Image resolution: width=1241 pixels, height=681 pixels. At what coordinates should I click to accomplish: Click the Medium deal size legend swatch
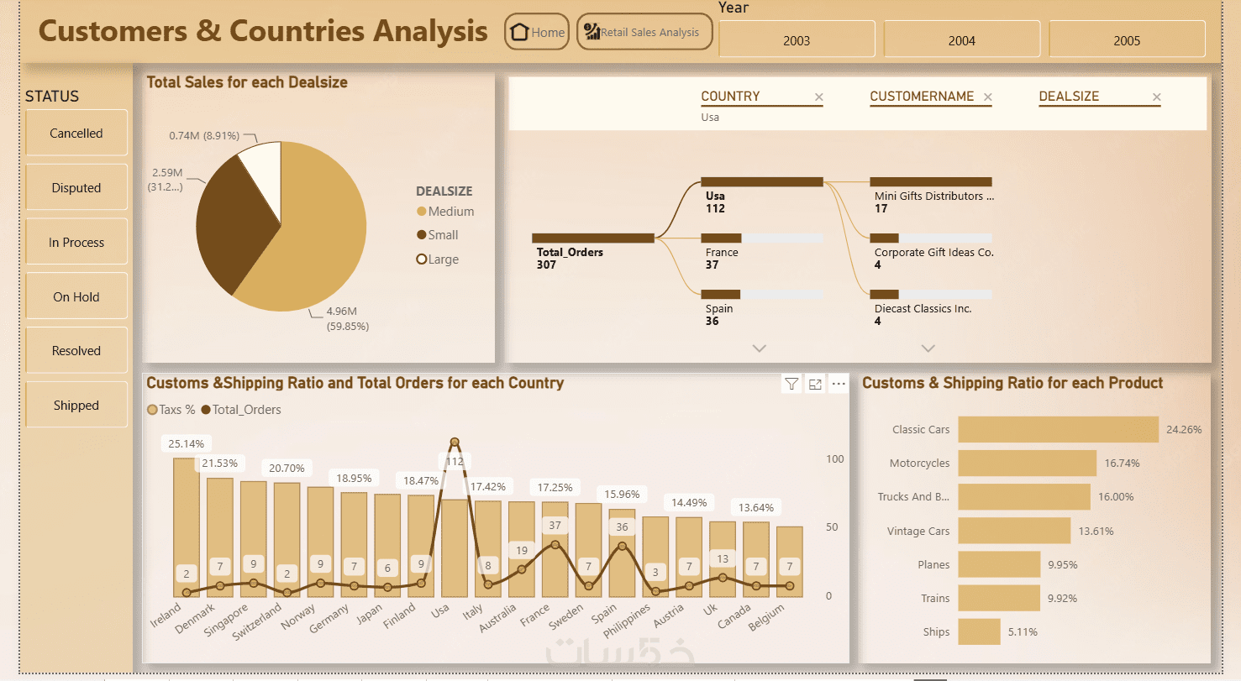[x=421, y=212]
